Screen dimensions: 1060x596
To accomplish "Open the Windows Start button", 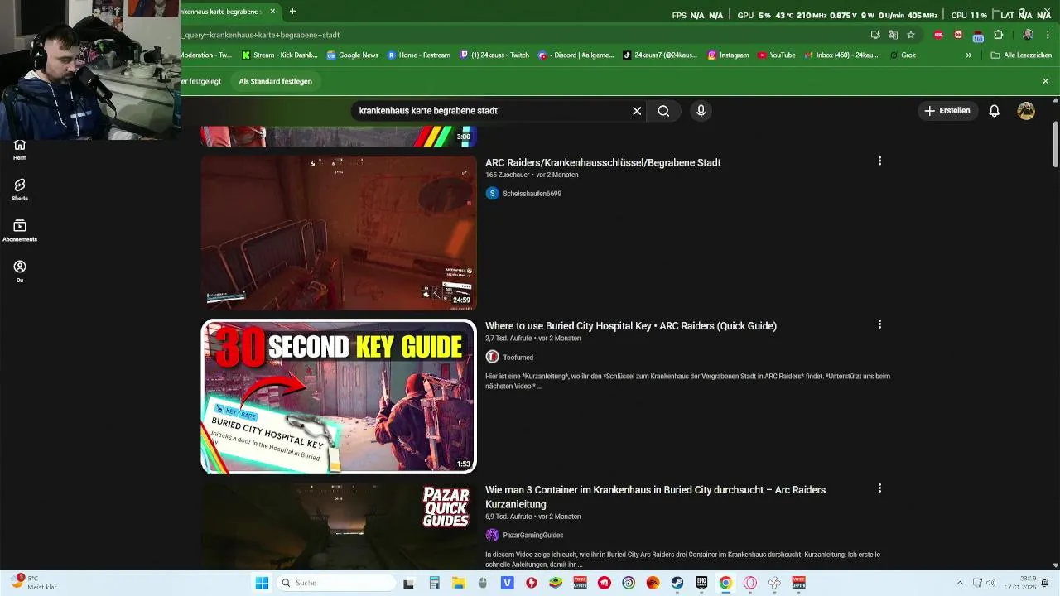I will click(x=262, y=583).
